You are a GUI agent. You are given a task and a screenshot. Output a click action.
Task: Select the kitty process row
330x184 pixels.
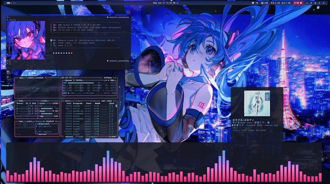click(90, 108)
